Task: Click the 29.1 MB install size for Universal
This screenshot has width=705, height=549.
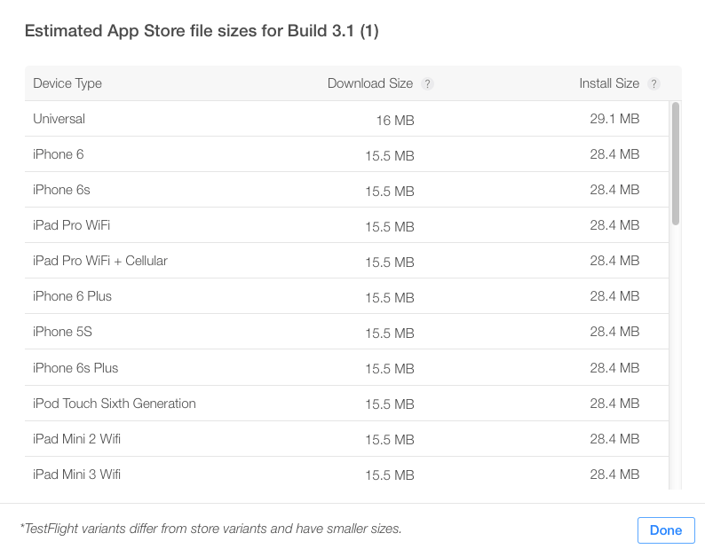Action: click(x=614, y=119)
